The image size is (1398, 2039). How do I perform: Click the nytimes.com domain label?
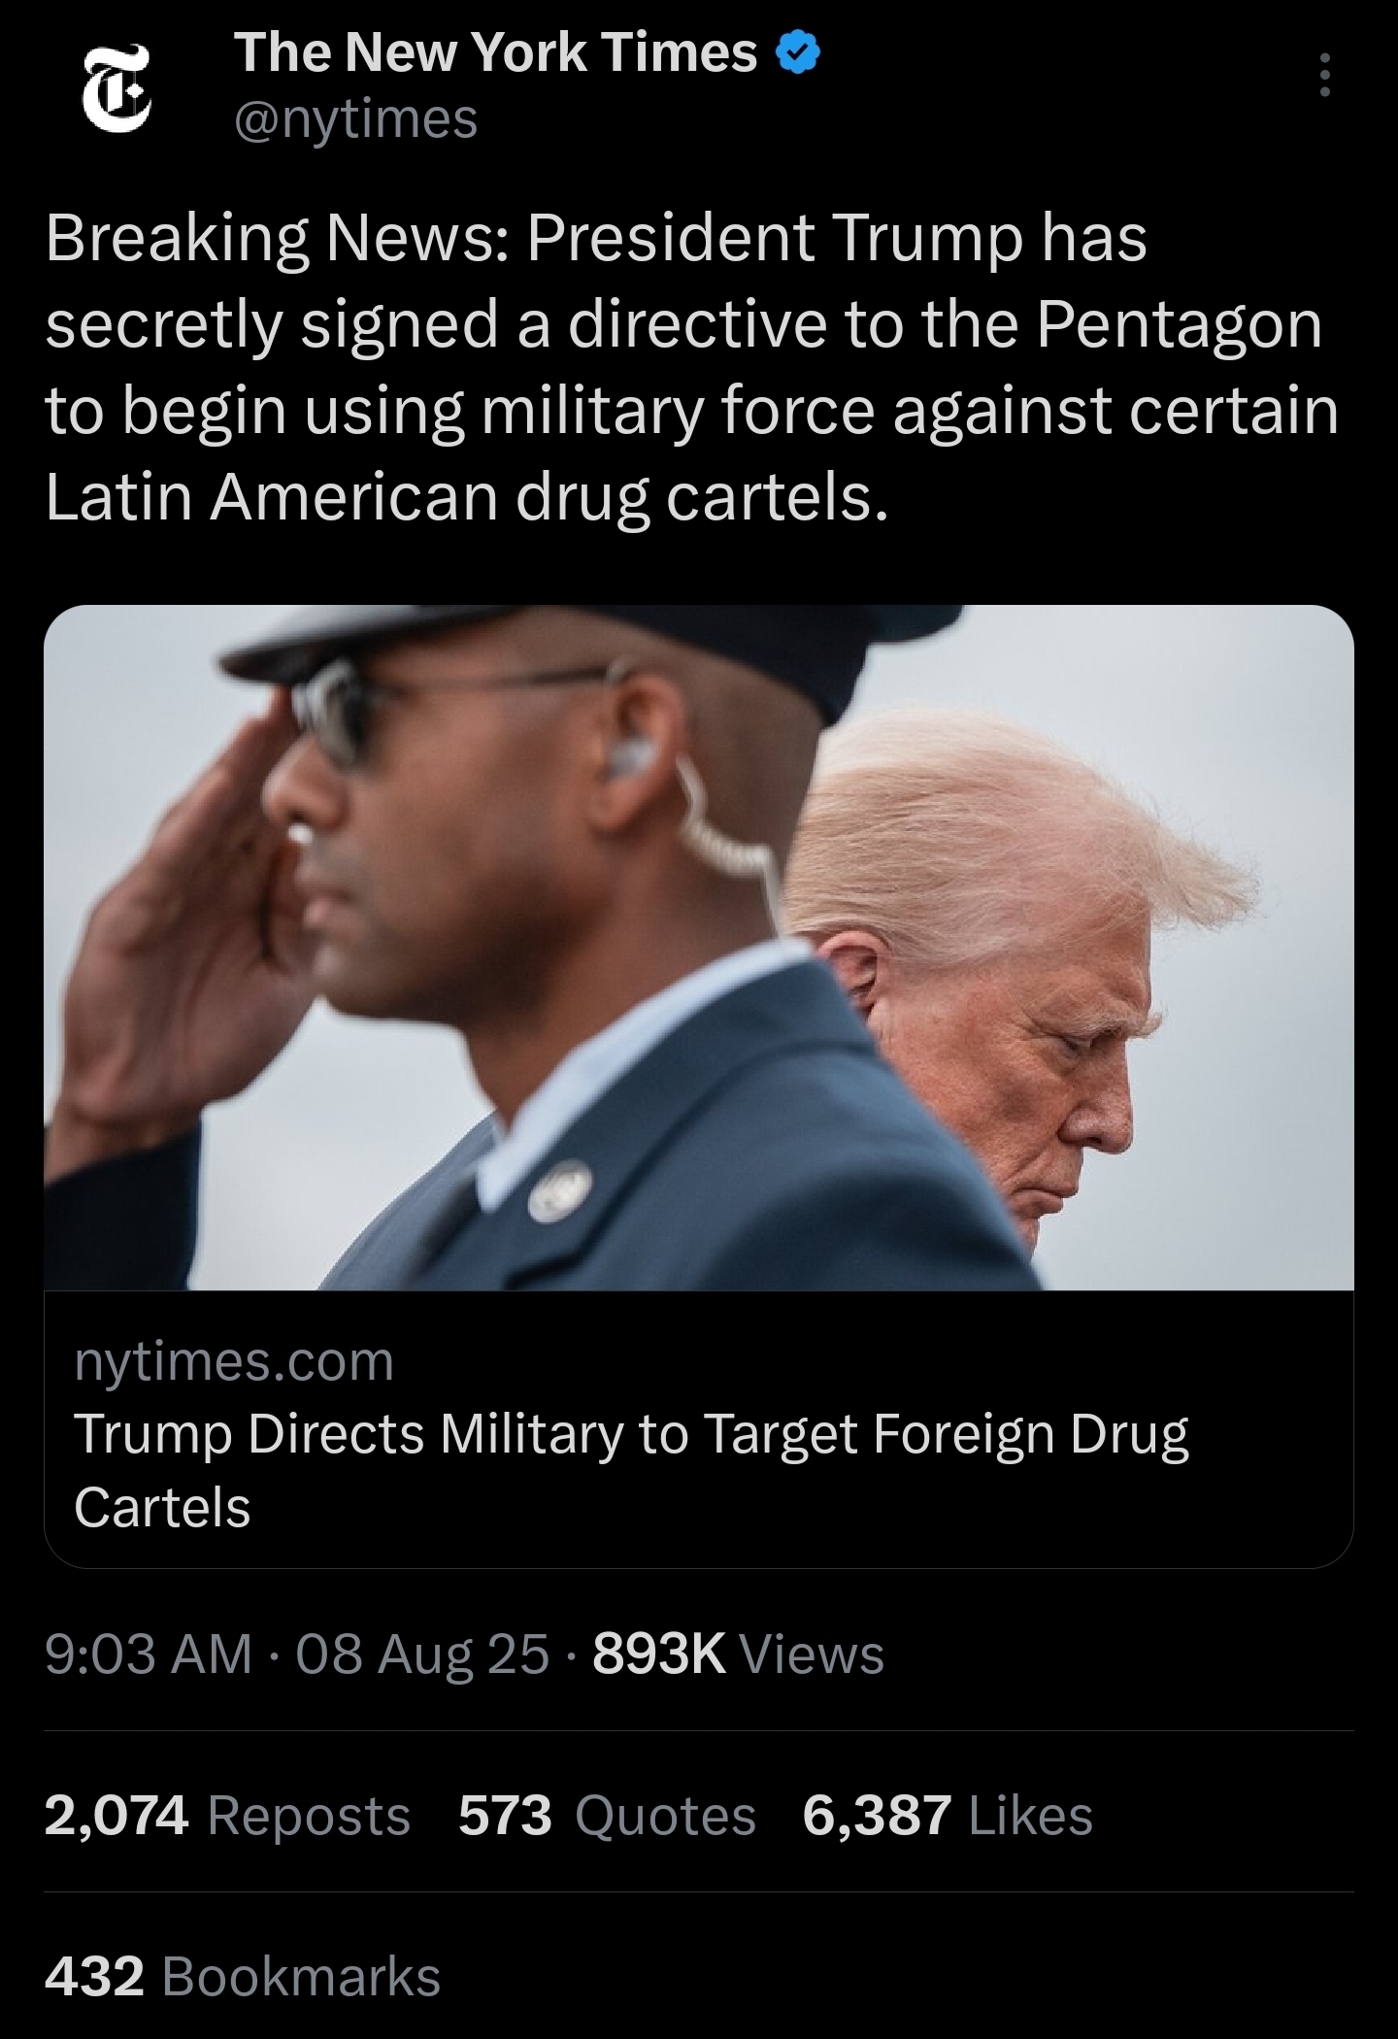click(234, 1360)
